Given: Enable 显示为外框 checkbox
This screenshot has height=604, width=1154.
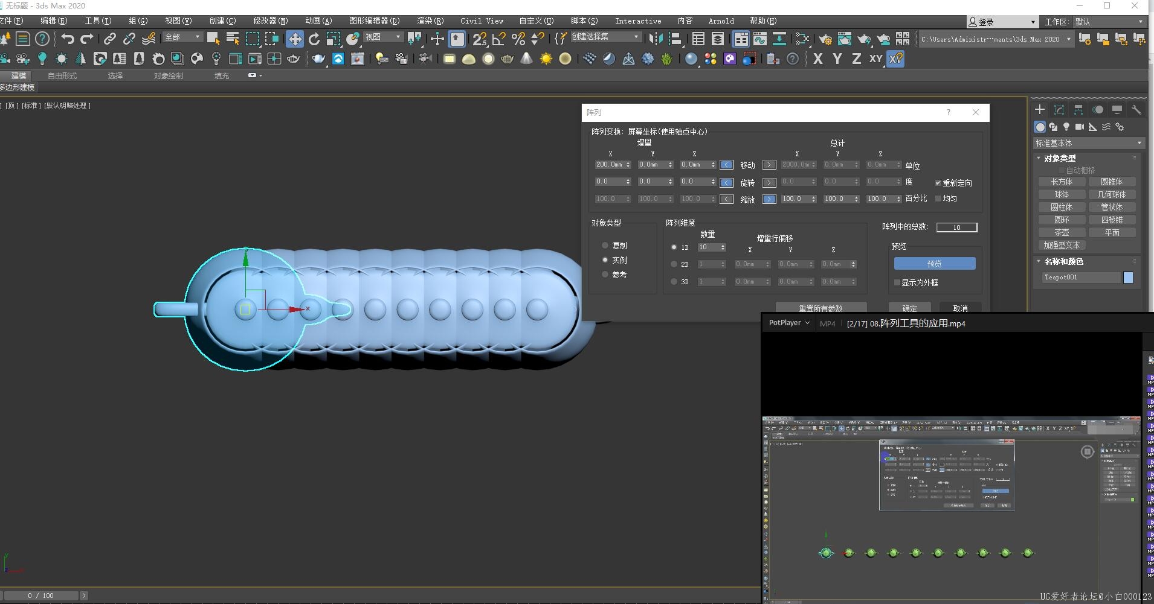Looking at the screenshot, I should tap(897, 282).
